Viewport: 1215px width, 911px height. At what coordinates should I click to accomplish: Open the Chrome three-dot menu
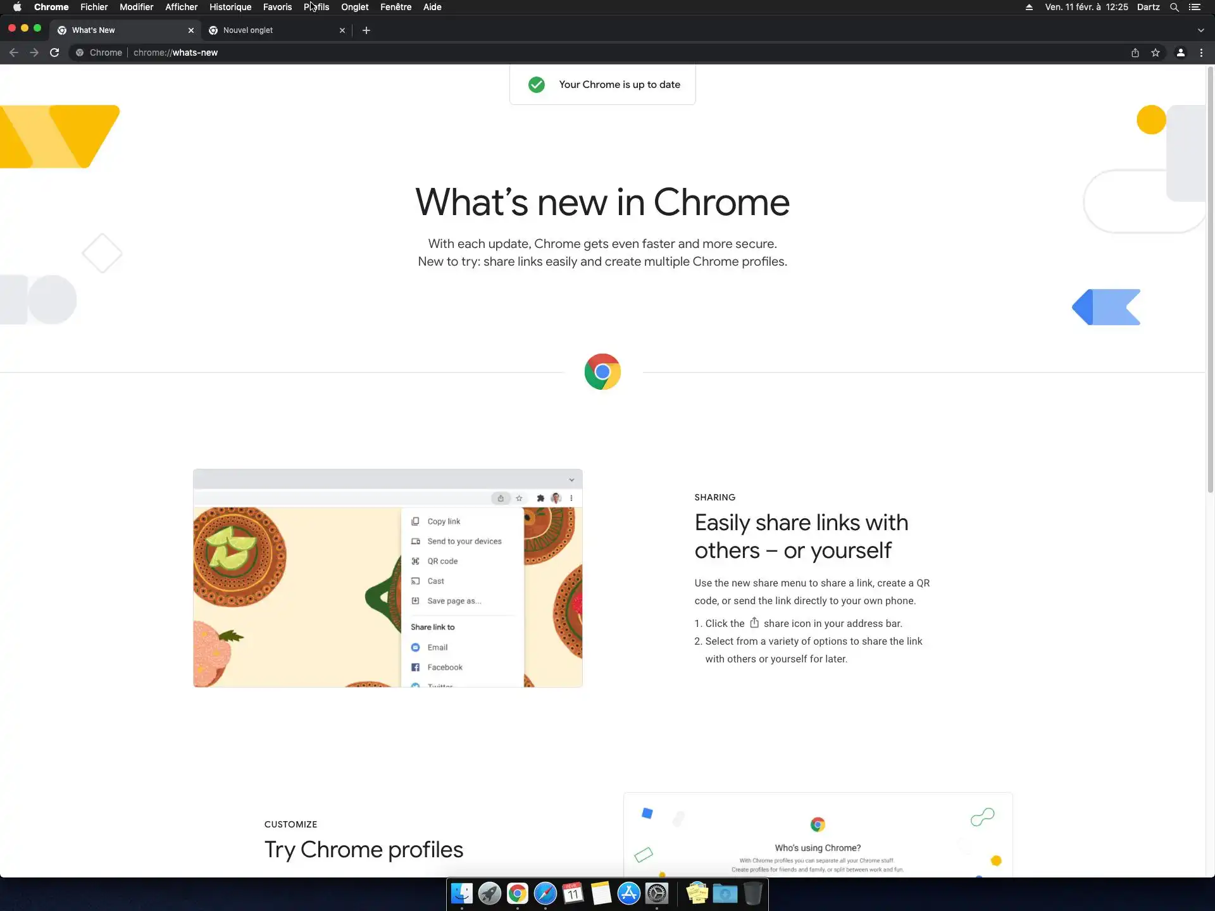(1201, 53)
